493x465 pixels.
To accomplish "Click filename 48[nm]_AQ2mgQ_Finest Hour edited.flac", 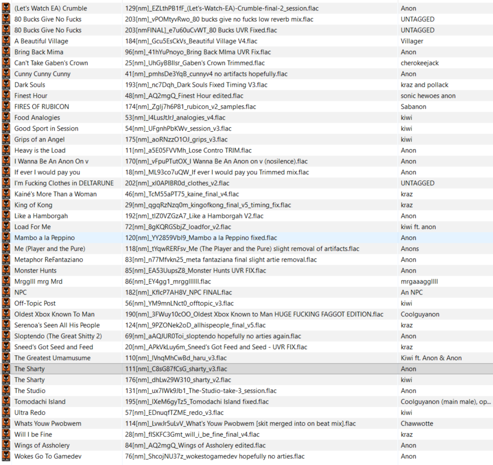I will [184, 96].
